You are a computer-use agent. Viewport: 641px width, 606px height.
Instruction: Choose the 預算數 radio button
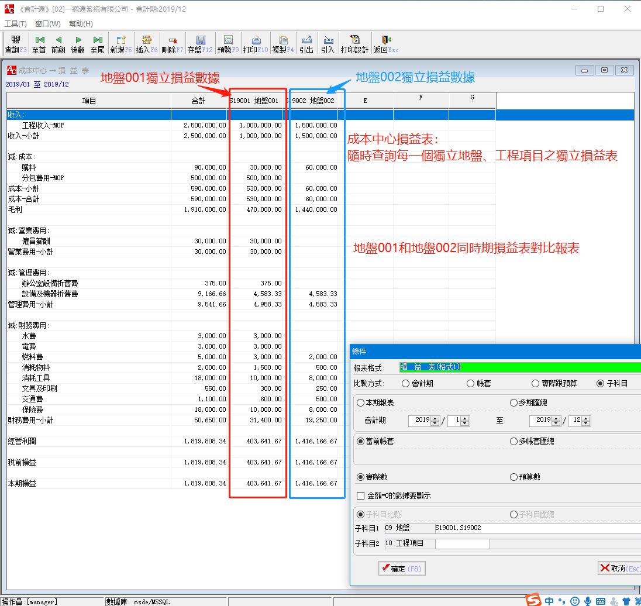(x=514, y=477)
